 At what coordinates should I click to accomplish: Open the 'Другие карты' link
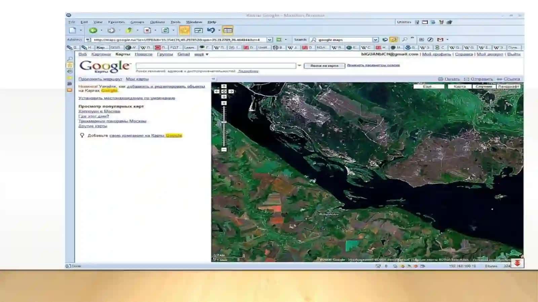[x=92, y=126]
